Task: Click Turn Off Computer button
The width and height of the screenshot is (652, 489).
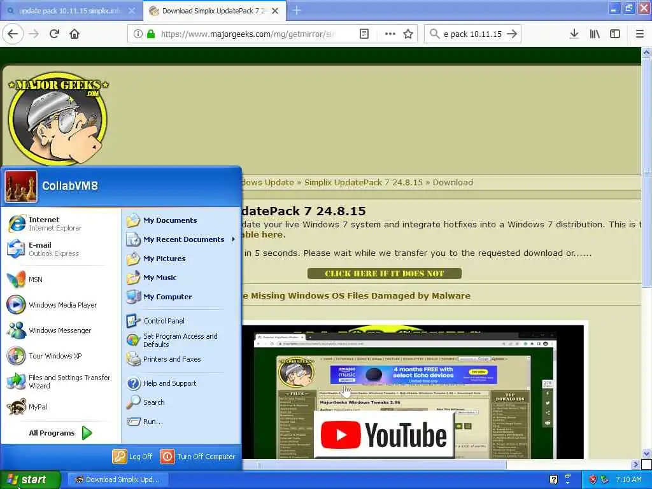Action: tap(198, 457)
